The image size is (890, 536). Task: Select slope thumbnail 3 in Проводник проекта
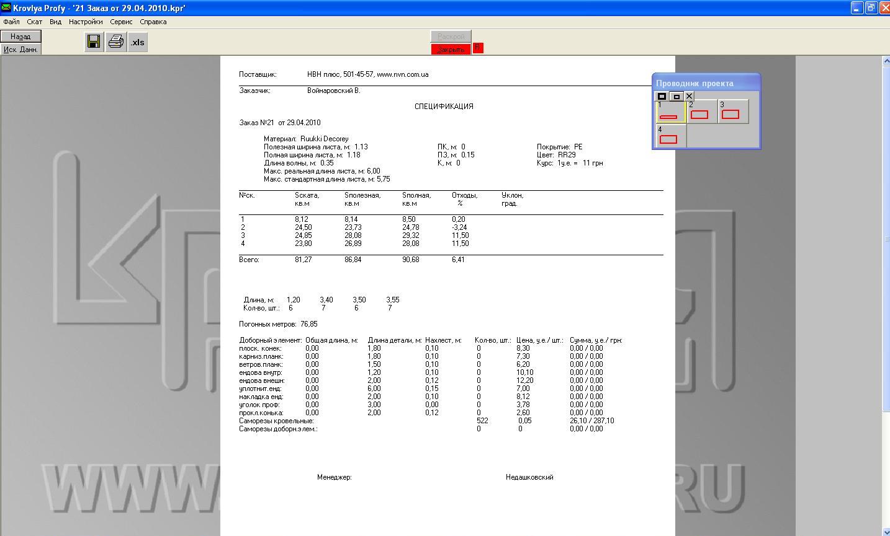pos(734,112)
